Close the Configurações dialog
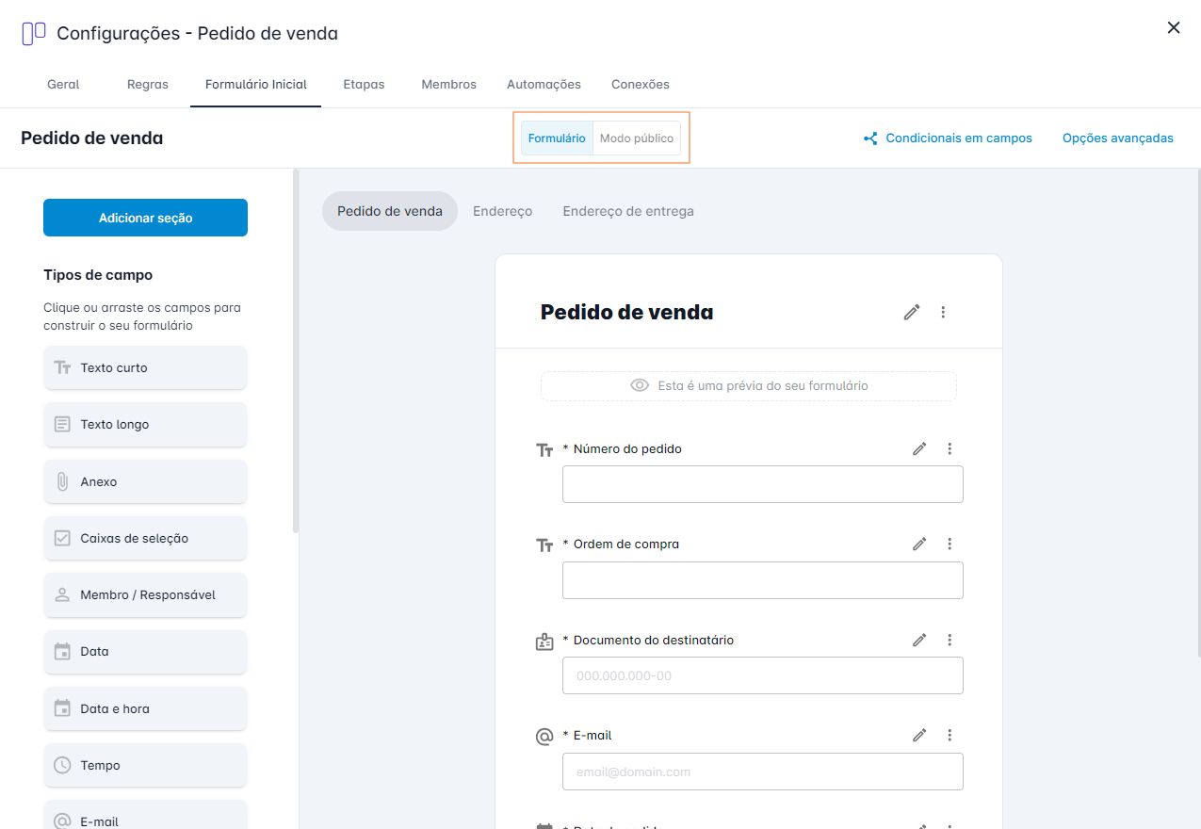 (1174, 27)
